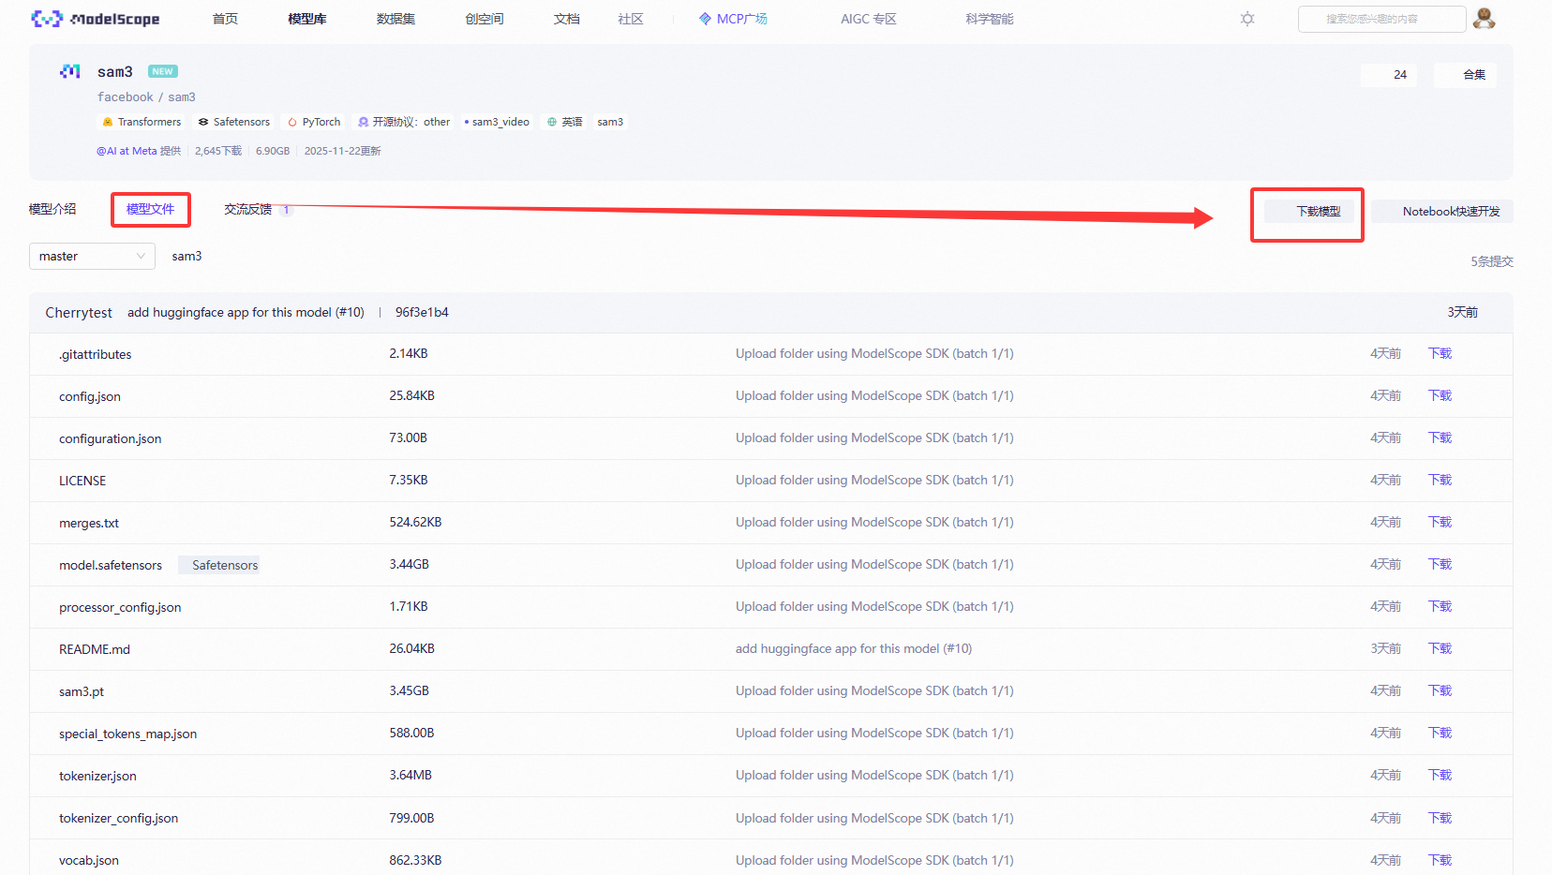1552x875 pixels.
Task: Download LICENSE via its 下载 link
Action: (x=1440, y=480)
